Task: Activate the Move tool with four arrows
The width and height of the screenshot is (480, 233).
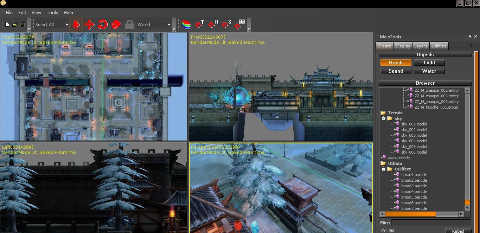Action: (89, 25)
